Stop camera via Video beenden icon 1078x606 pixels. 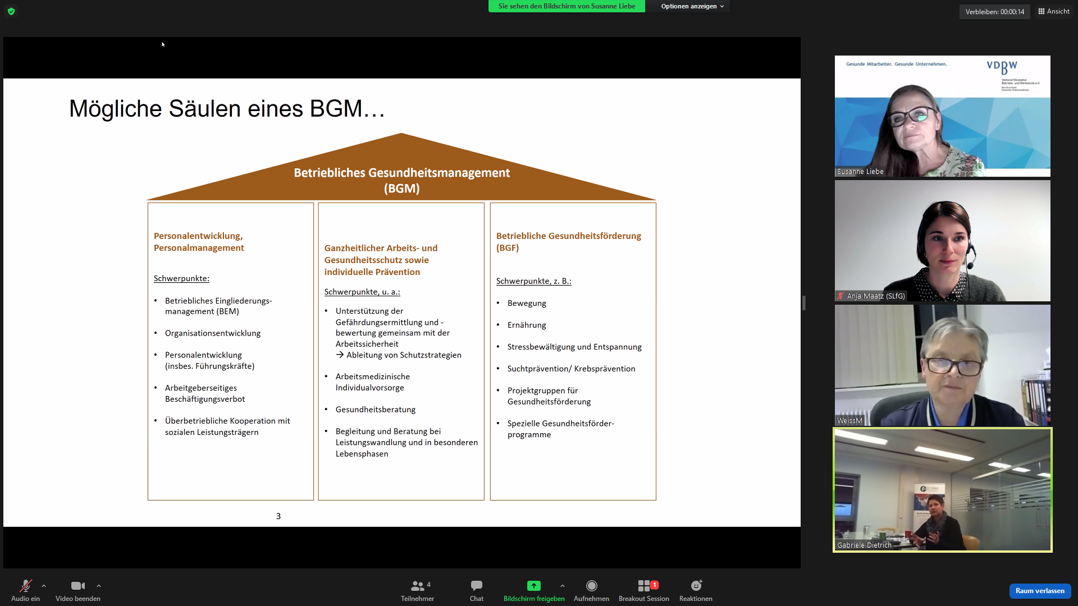77,586
